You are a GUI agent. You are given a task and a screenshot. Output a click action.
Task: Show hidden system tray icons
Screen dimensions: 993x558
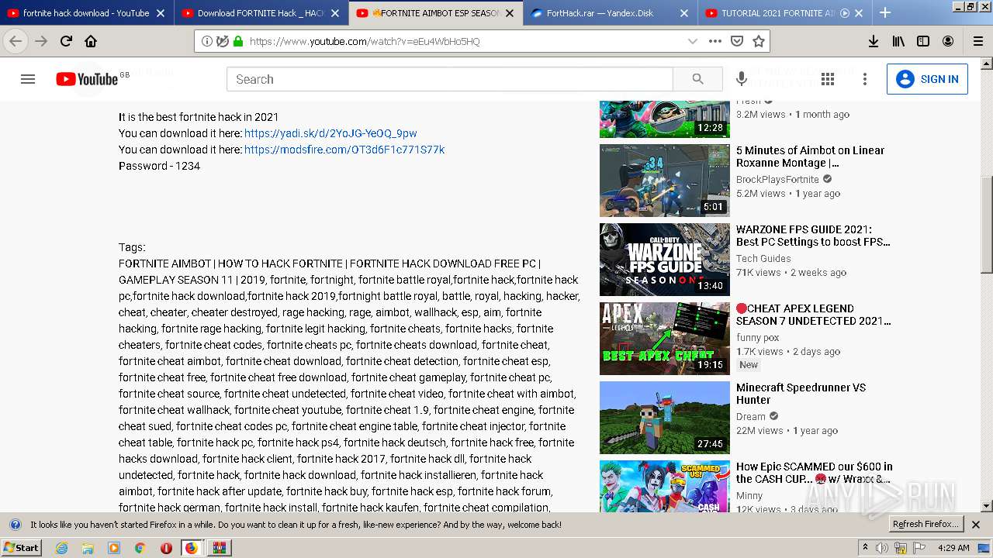tap(865, 548)
